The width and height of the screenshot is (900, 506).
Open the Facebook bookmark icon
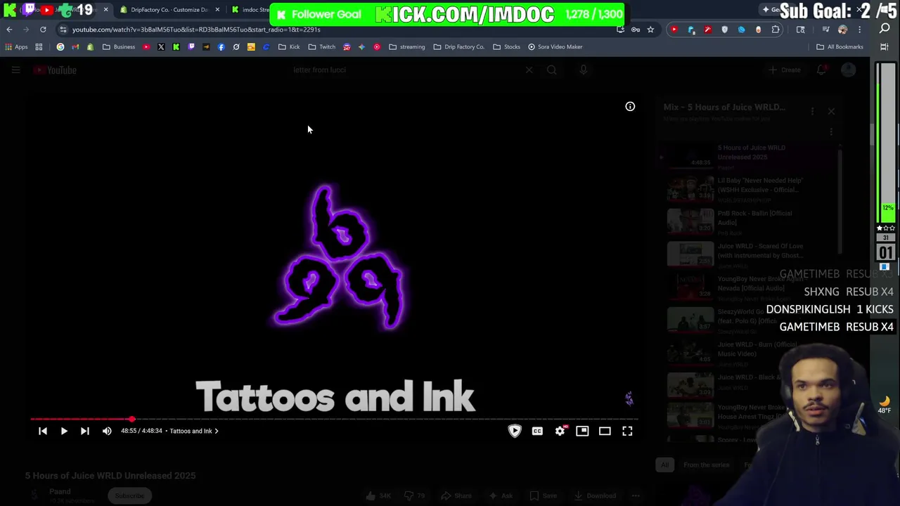(221, 47)
